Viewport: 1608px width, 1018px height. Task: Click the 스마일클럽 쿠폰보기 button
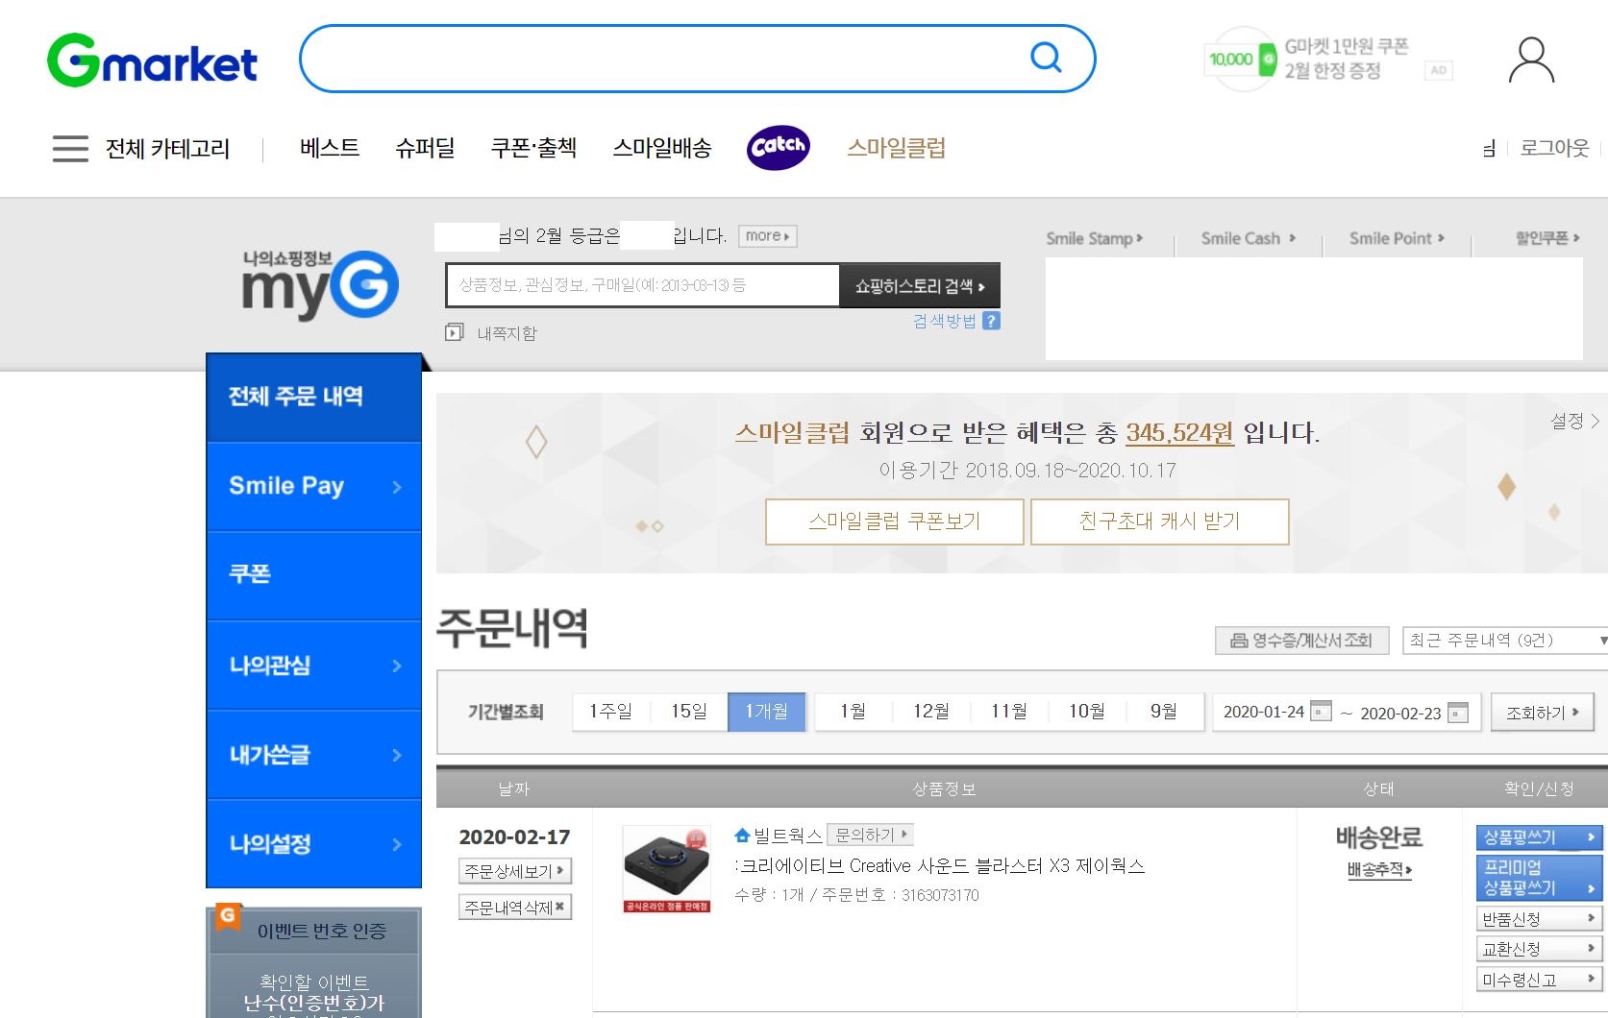pyautogui.click(x=894, y=521)
